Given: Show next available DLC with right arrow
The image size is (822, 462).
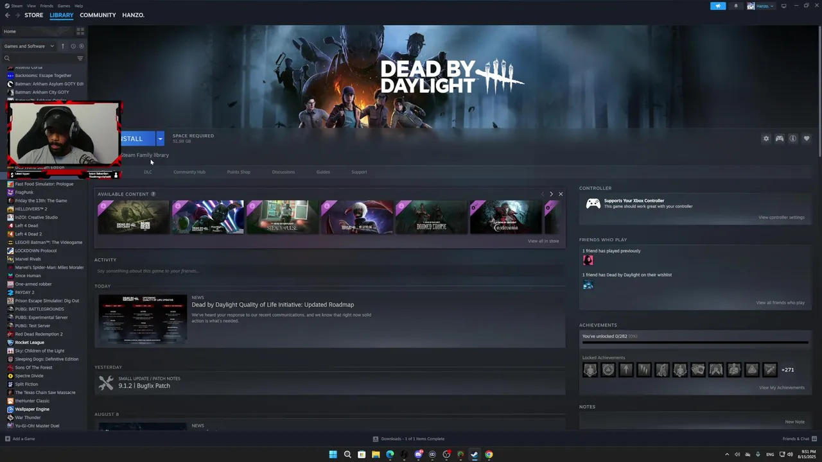Looking at the screenshot, I should (551, 194).
